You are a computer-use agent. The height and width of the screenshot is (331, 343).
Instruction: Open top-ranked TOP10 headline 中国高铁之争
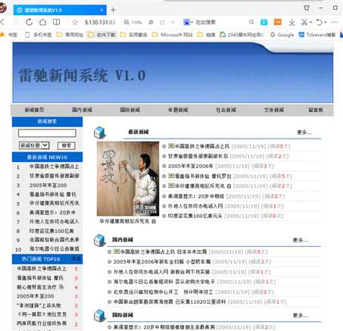[42, 268]
